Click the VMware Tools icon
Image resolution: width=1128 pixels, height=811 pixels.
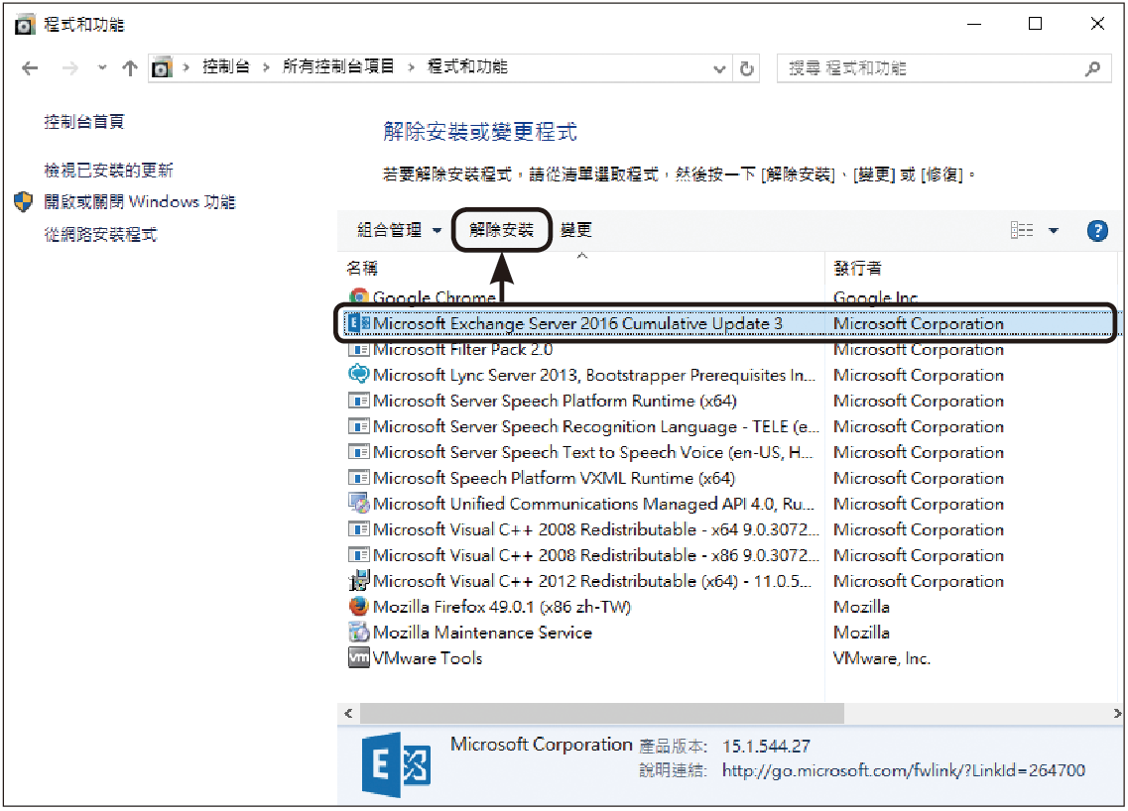coord(358,658)
